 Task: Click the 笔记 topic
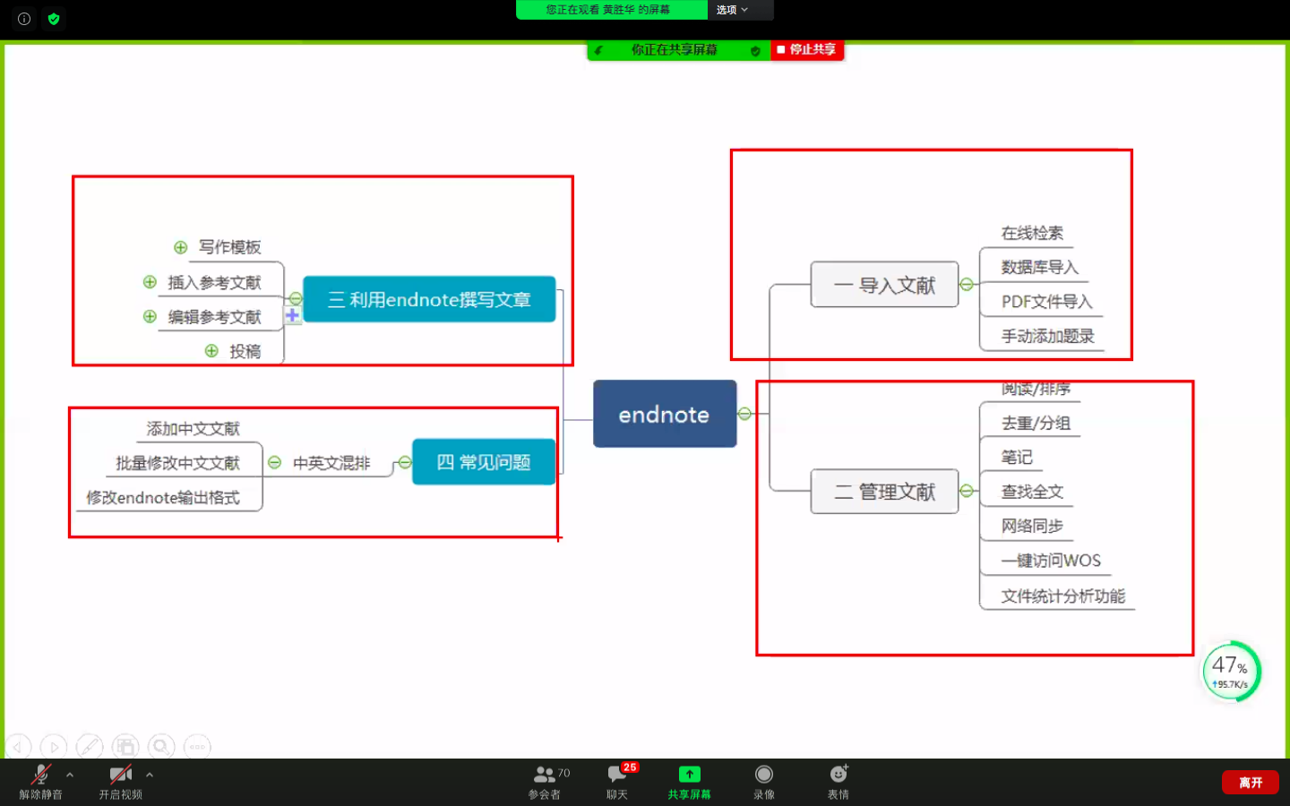point(1017,457)
